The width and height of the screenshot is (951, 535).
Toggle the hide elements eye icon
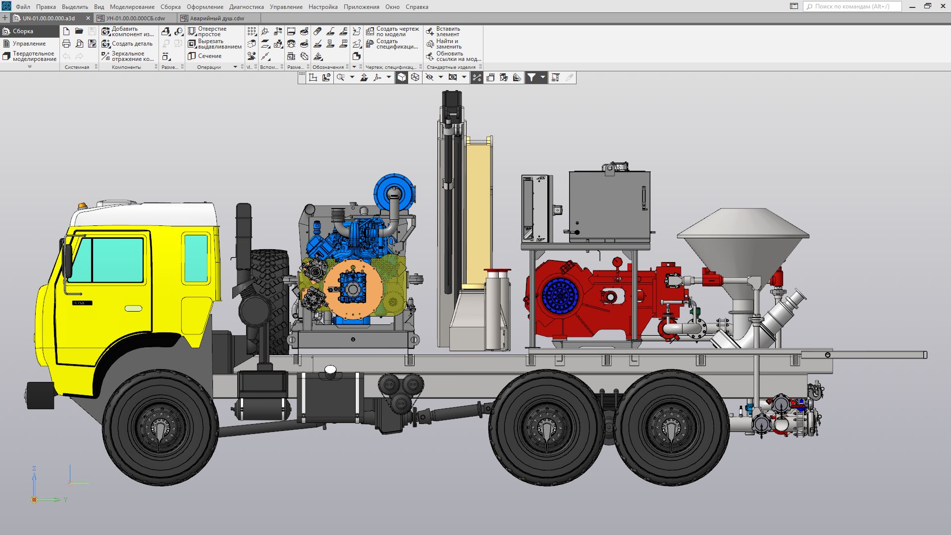point(429,77)
